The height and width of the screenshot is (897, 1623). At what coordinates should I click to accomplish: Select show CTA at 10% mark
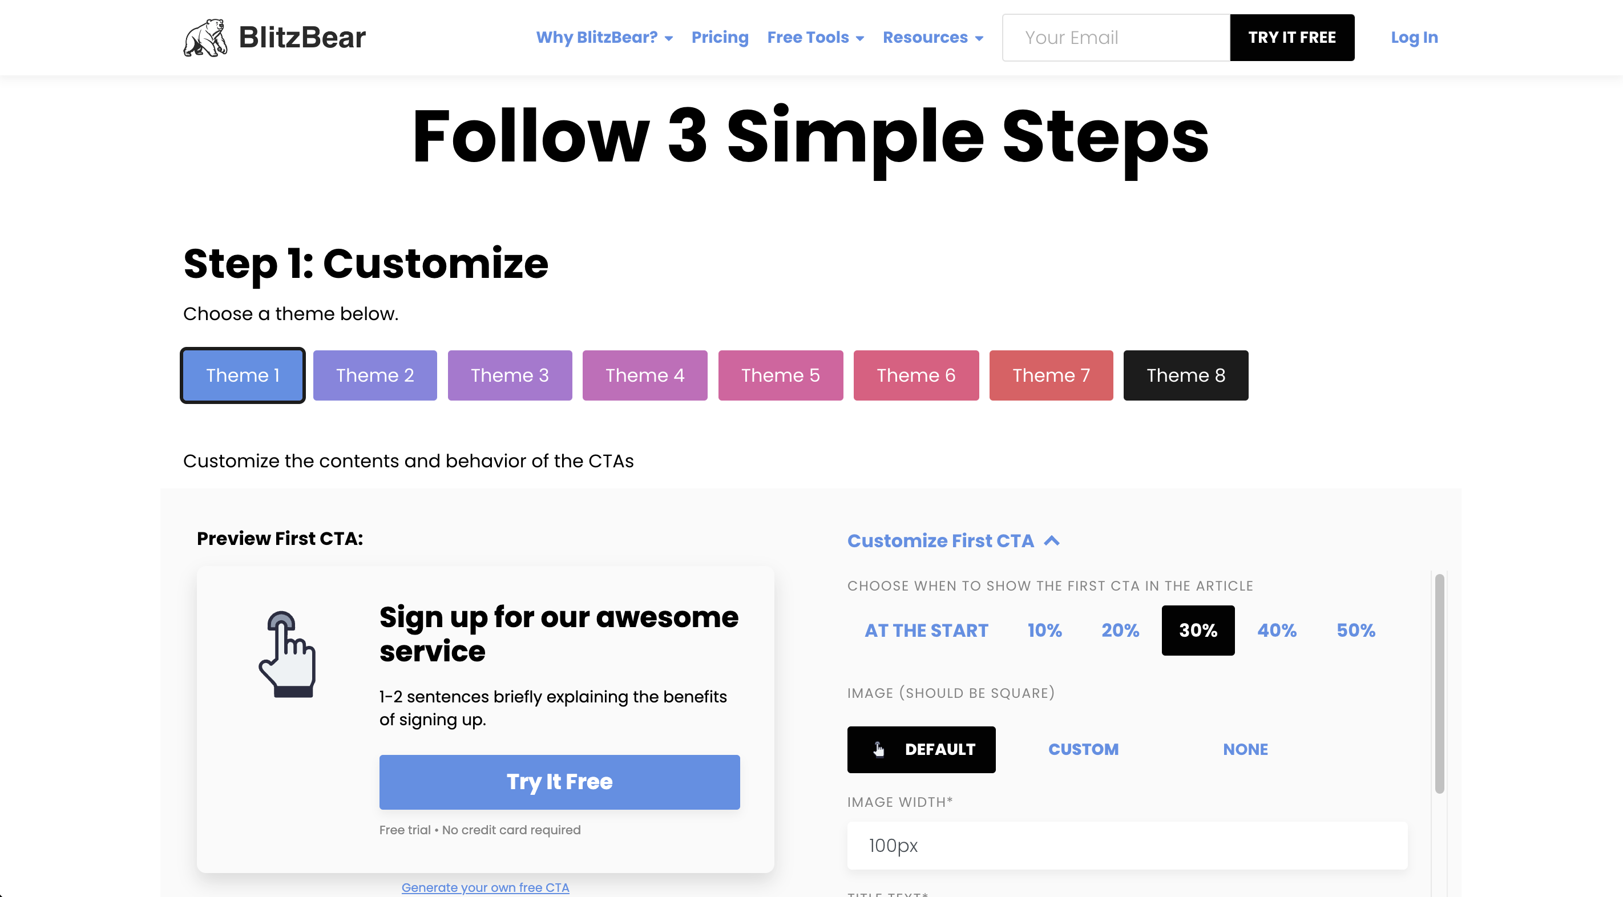(1044, 629)
